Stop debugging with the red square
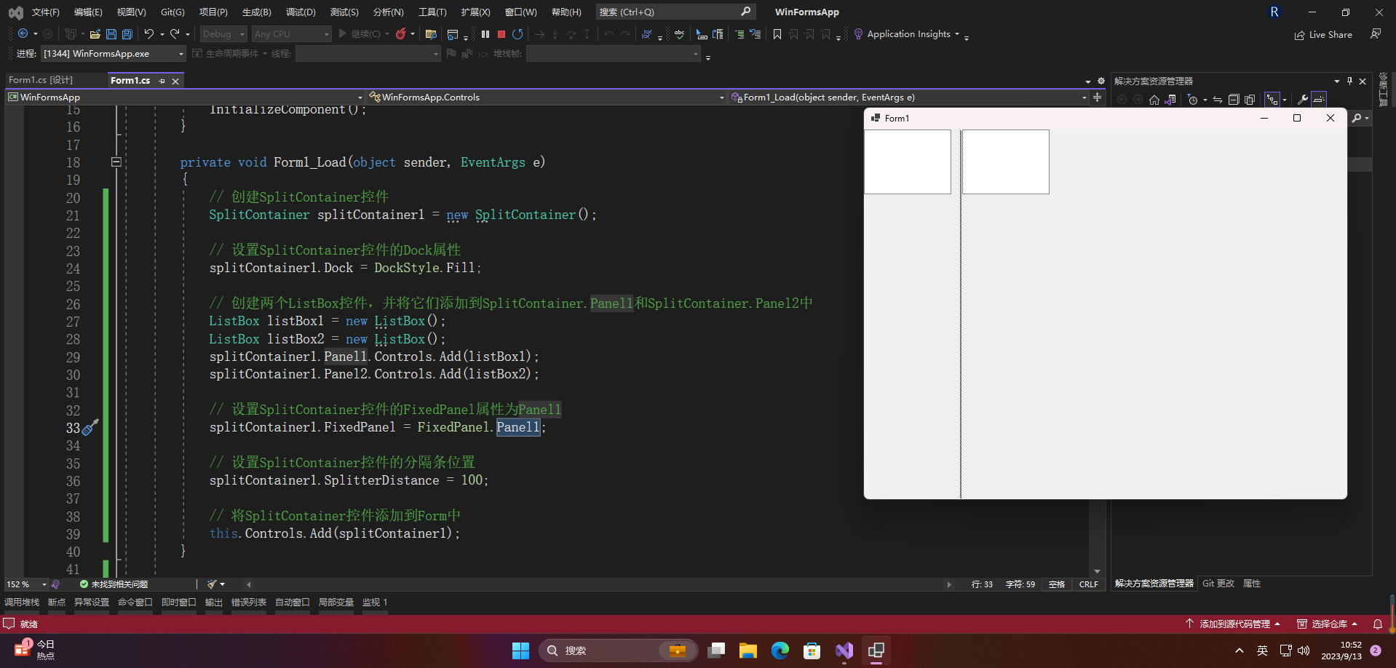Image resolution: width=1396 pixels, height=668 pixels. pyautogui.click(x=501, y=34)
